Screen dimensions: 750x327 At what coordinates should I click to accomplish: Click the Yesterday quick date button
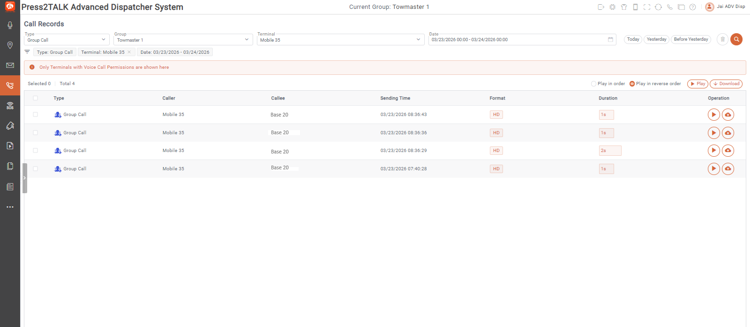coord(656,39)
